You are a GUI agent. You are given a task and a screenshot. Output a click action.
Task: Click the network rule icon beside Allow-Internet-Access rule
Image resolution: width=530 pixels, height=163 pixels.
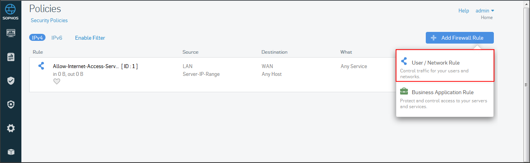click(x=41, y=66)
